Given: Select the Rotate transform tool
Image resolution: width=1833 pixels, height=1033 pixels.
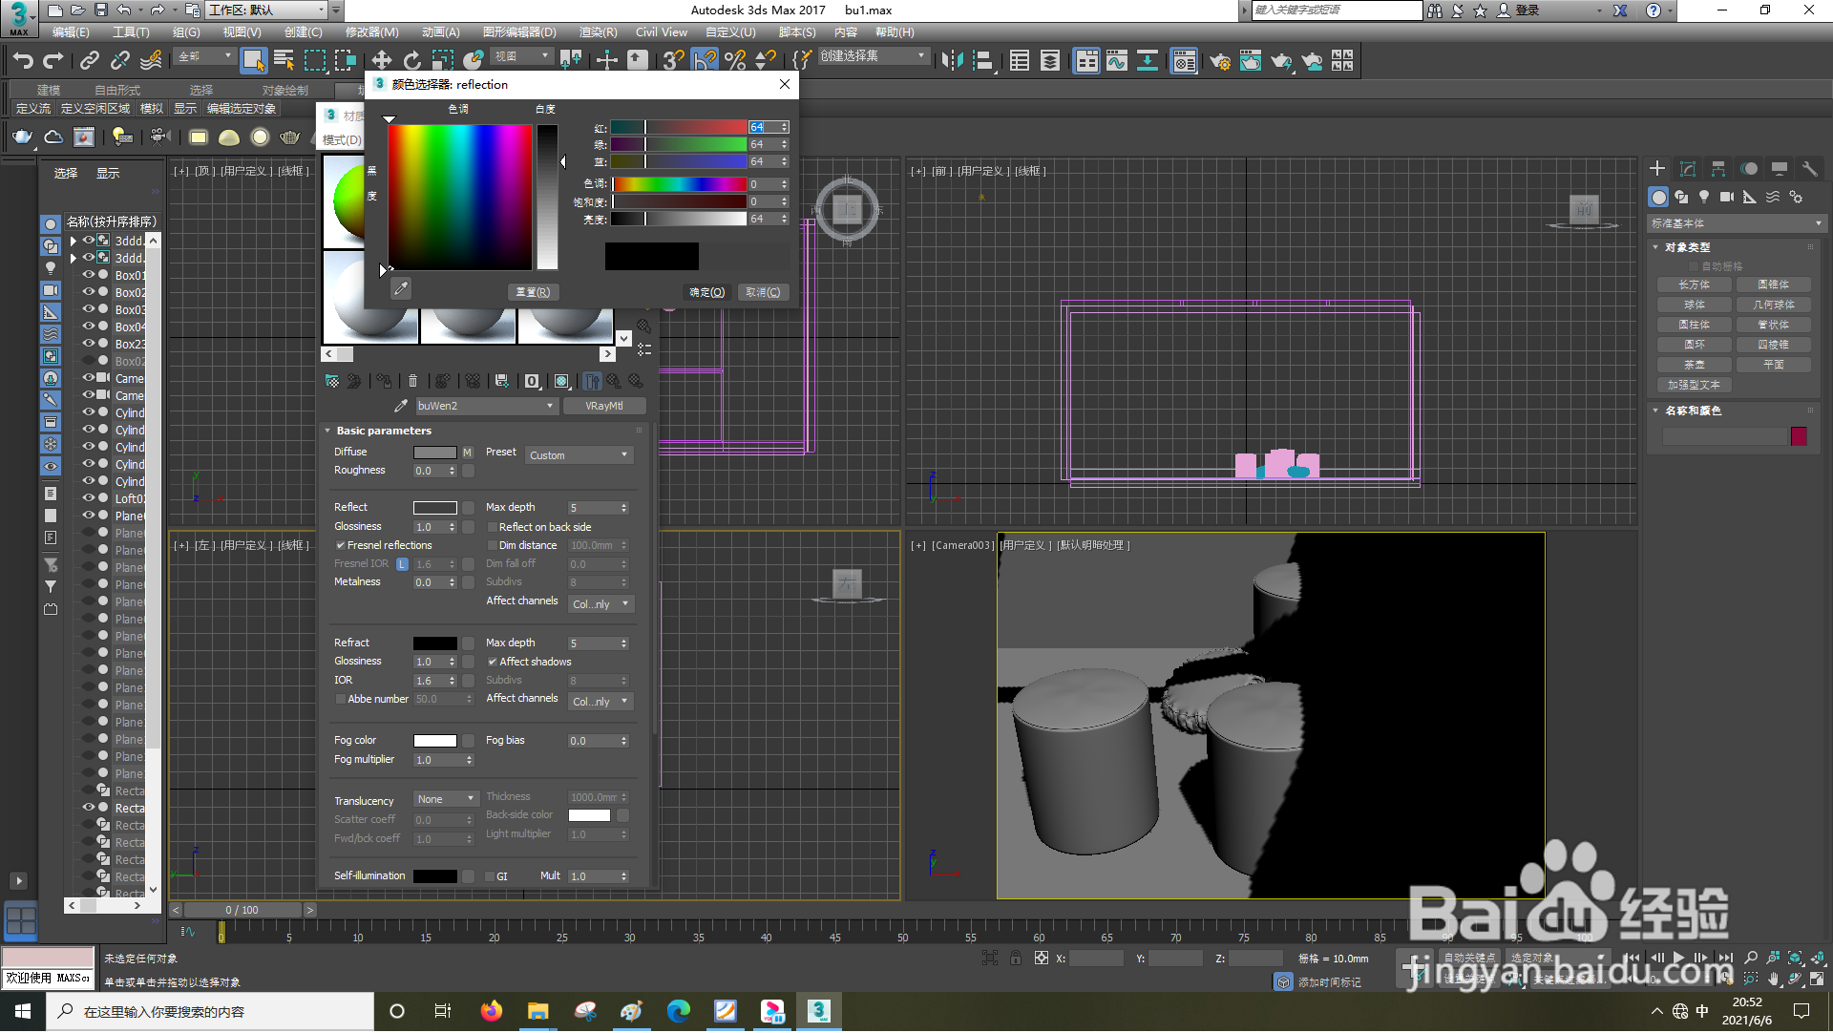Looking at the screenshot, I should 411,61.
